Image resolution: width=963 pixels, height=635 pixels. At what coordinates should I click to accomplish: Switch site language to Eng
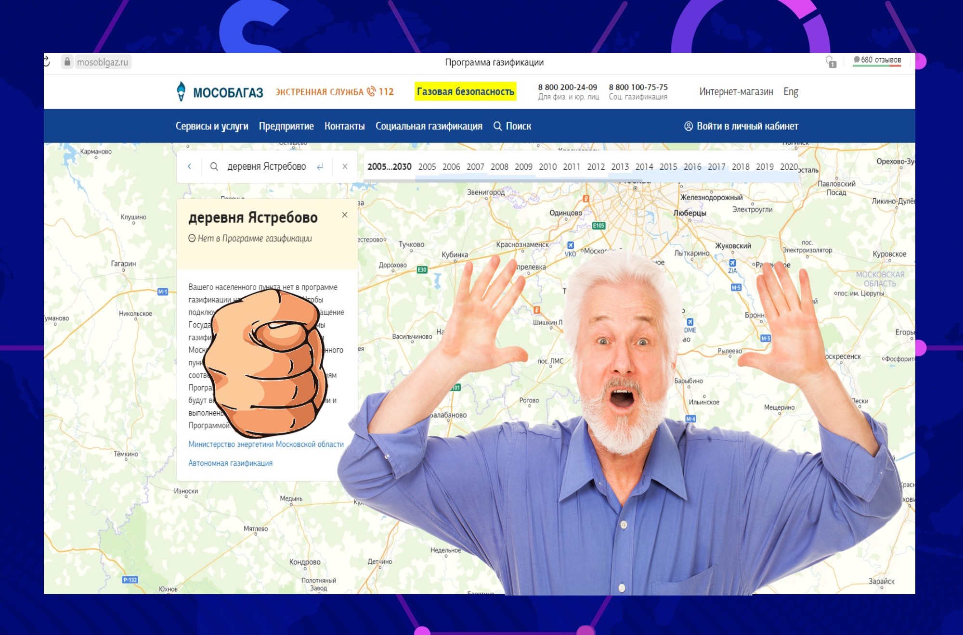click(791, 92)
